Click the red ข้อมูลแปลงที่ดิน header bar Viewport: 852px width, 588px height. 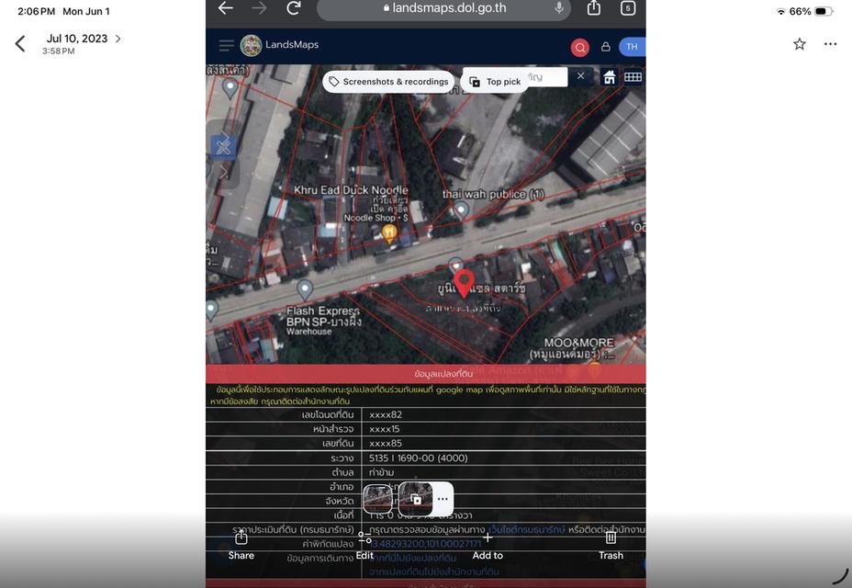click(x=425, y=374)
